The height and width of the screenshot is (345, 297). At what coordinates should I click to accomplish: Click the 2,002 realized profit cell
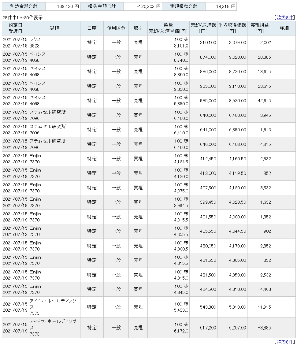tap(260, 43)
